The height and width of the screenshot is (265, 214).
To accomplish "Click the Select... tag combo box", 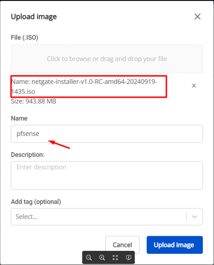I will [x=99, y=217].
